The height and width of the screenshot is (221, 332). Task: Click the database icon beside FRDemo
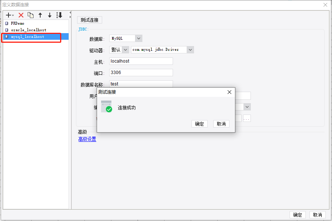click(6, 23)
